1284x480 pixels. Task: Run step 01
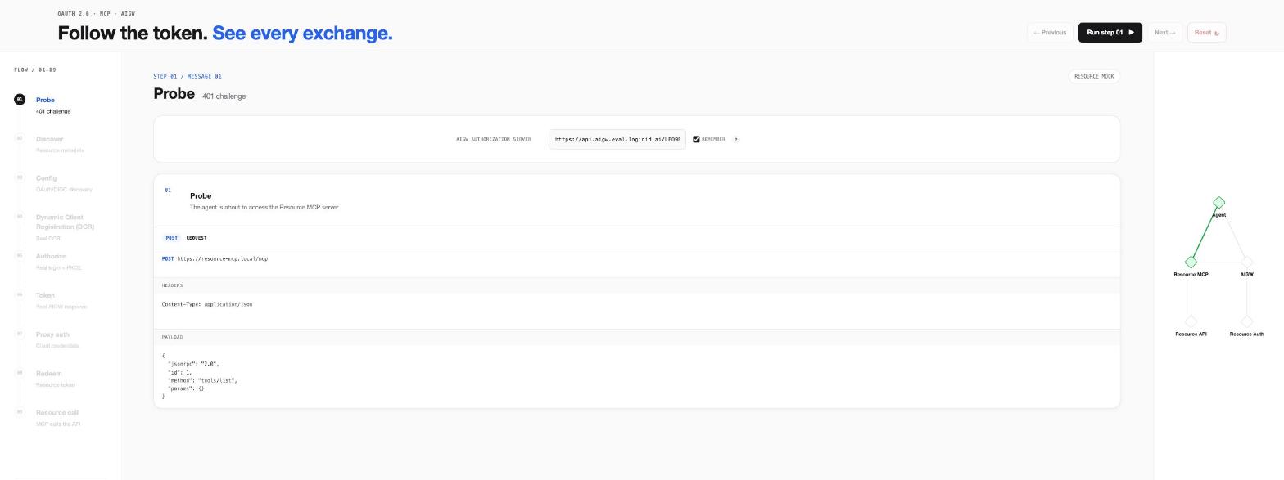[x=1110, y=33]
